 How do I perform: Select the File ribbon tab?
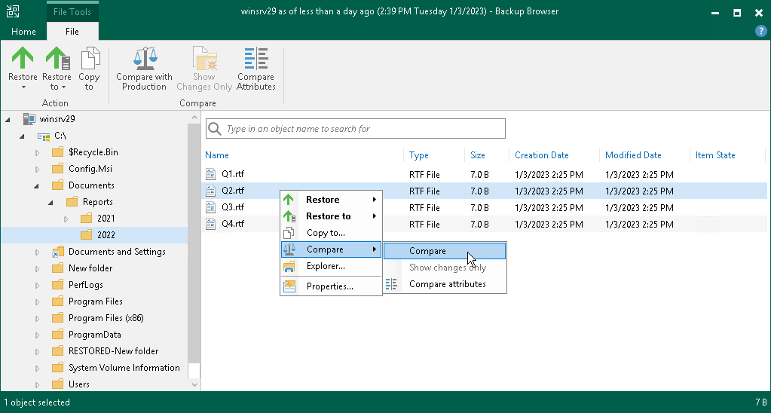[x=72, y=32]
